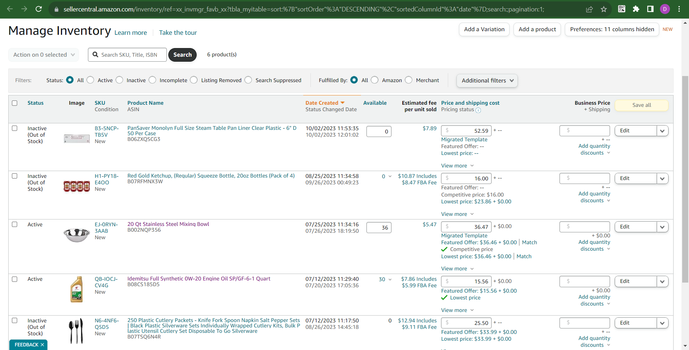Choose the Inactive status filter radio
This screenshot has width=689, height=350.
click(119, 80)
